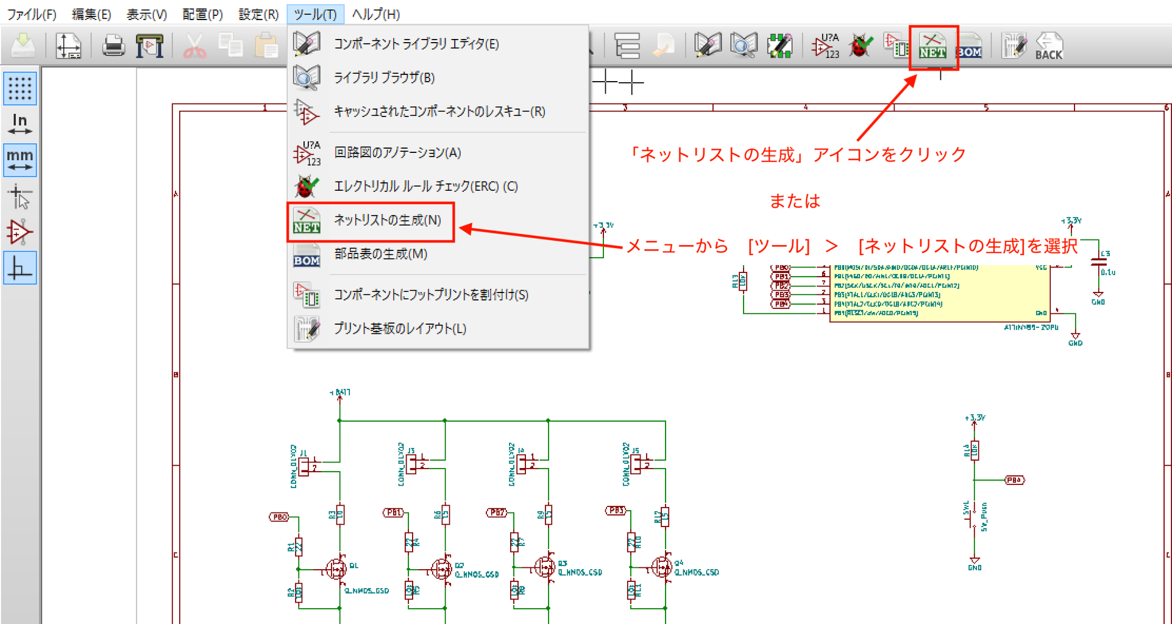Open the 表示 view menu
The height and width of the screenshot is (624, 1172).
(x=146, y=14)
